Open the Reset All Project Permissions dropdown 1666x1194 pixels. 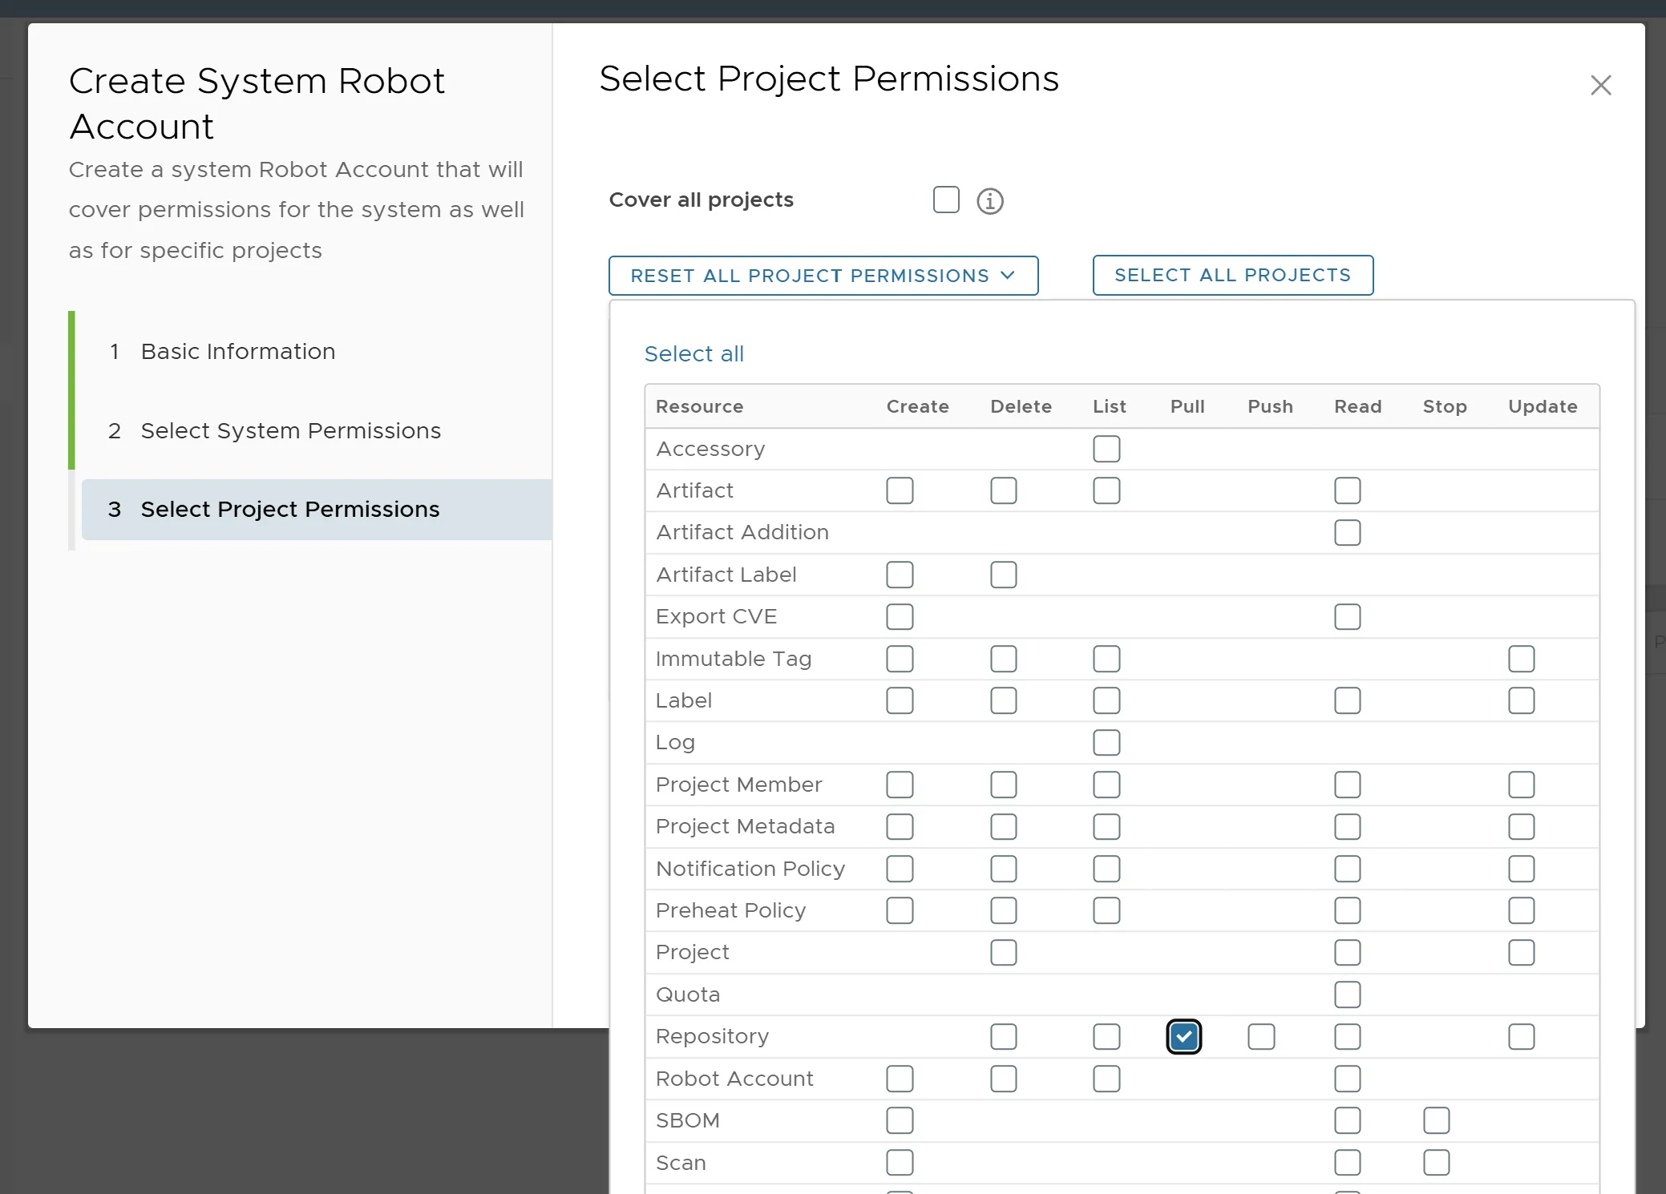tap(823, 276)
